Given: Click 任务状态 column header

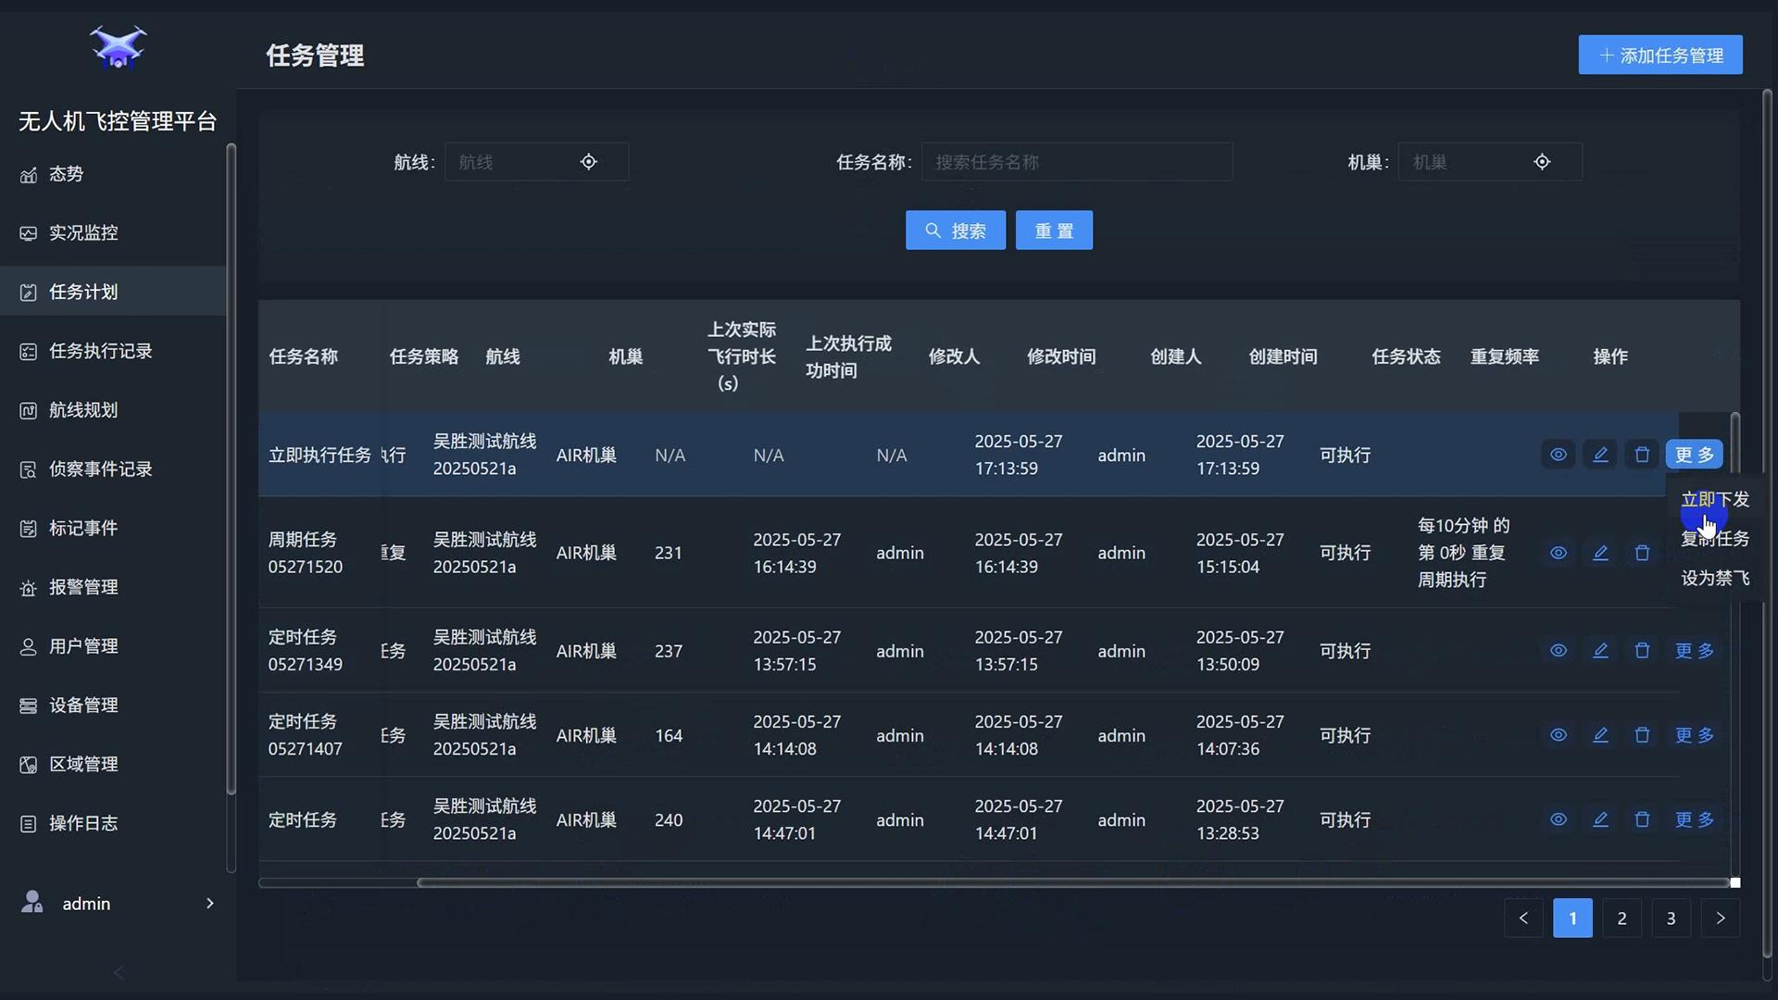Looking at the screenshot, I should 1406,356.
